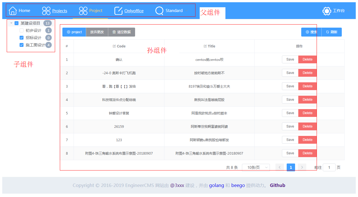
Task: Uncheck the 施工图设计 checkbox
Action: point(22,45)
